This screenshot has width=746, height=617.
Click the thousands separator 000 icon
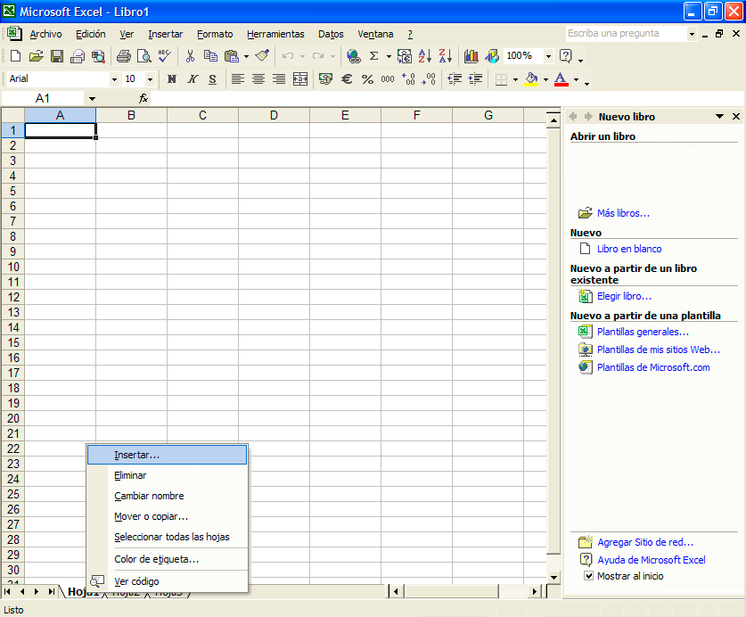coord(388,79)
